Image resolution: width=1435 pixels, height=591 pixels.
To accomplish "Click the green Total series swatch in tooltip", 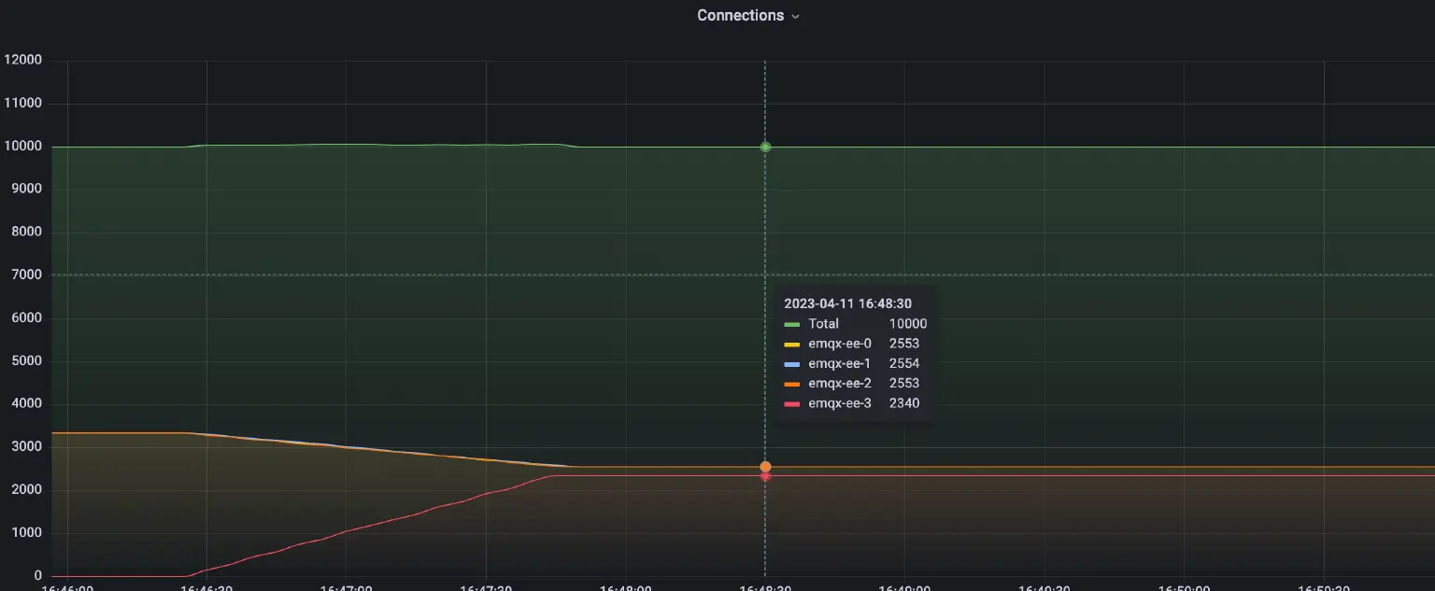I will (x=794, y=324).
